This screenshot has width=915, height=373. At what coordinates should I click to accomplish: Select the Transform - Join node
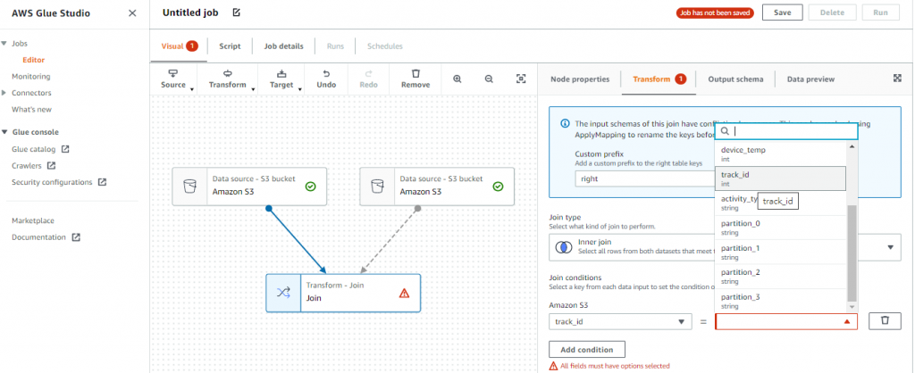[342, 294]
